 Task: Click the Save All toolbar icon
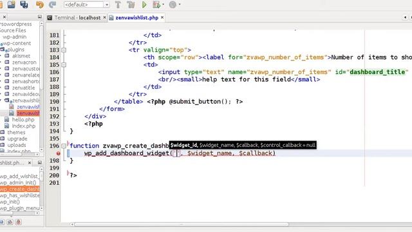(24, 5)
